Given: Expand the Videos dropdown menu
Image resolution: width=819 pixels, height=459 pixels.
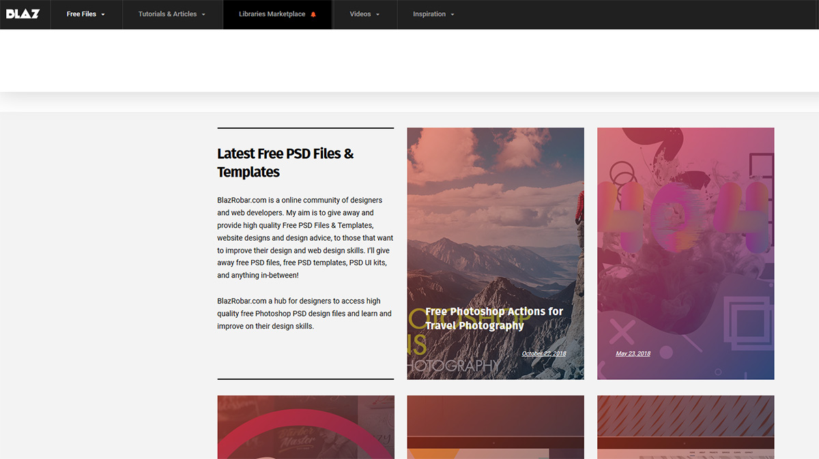Looking at the screenshot, I should pyautogui.click(x=364, y=14).
